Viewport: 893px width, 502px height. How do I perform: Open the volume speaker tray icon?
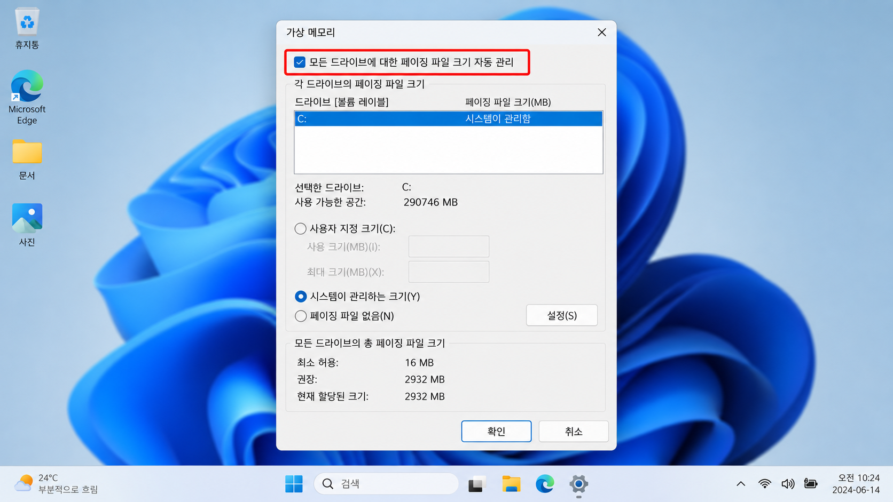[788, 484]
